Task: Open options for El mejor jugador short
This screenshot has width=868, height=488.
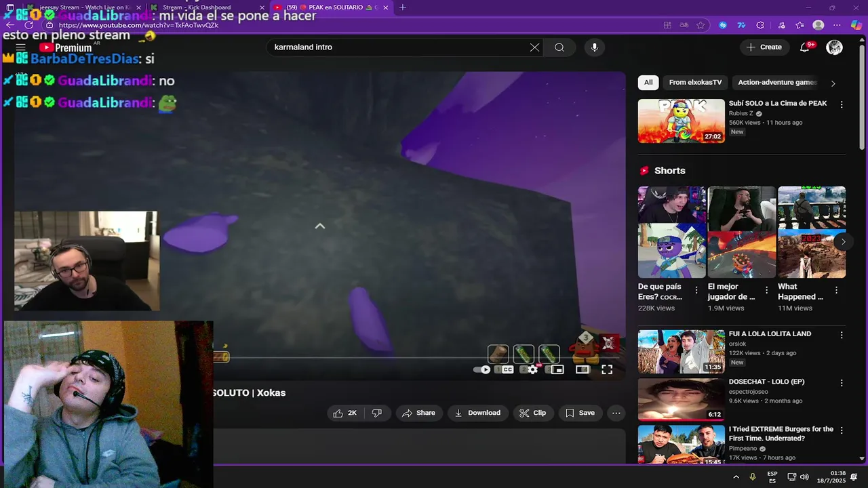Action: (x=766, y=289)
